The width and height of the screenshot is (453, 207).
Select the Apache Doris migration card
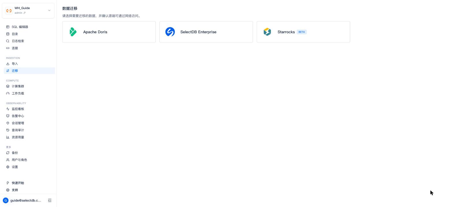click(x=109, y=32)
